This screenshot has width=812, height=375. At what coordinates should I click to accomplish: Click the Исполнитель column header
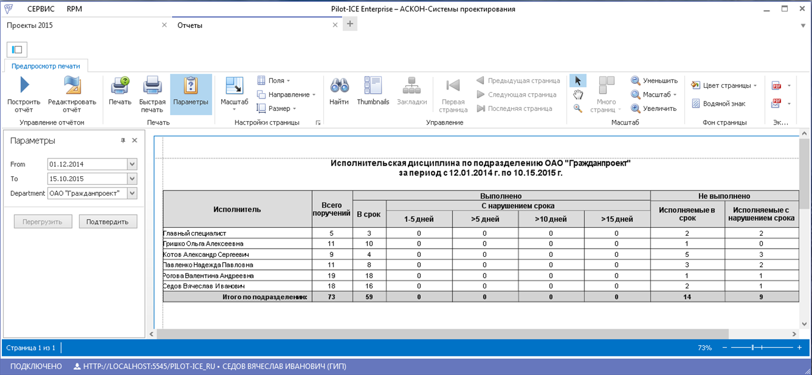237,209
